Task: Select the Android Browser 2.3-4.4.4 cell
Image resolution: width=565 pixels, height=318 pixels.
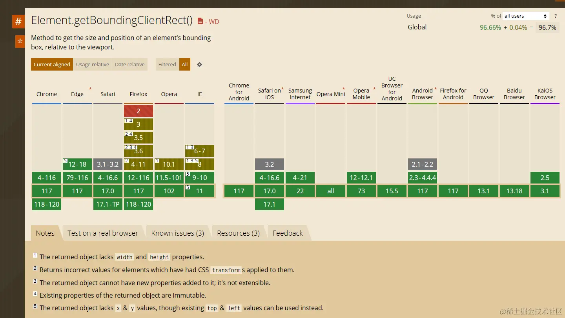Action: pos(423,178)
